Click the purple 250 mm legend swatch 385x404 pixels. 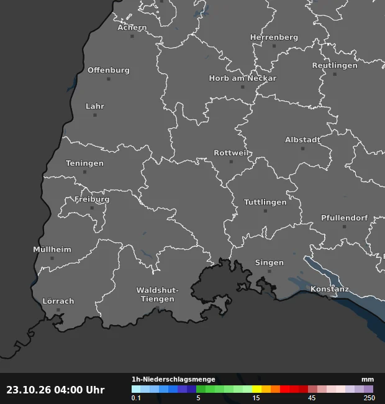tap(368, 389)
